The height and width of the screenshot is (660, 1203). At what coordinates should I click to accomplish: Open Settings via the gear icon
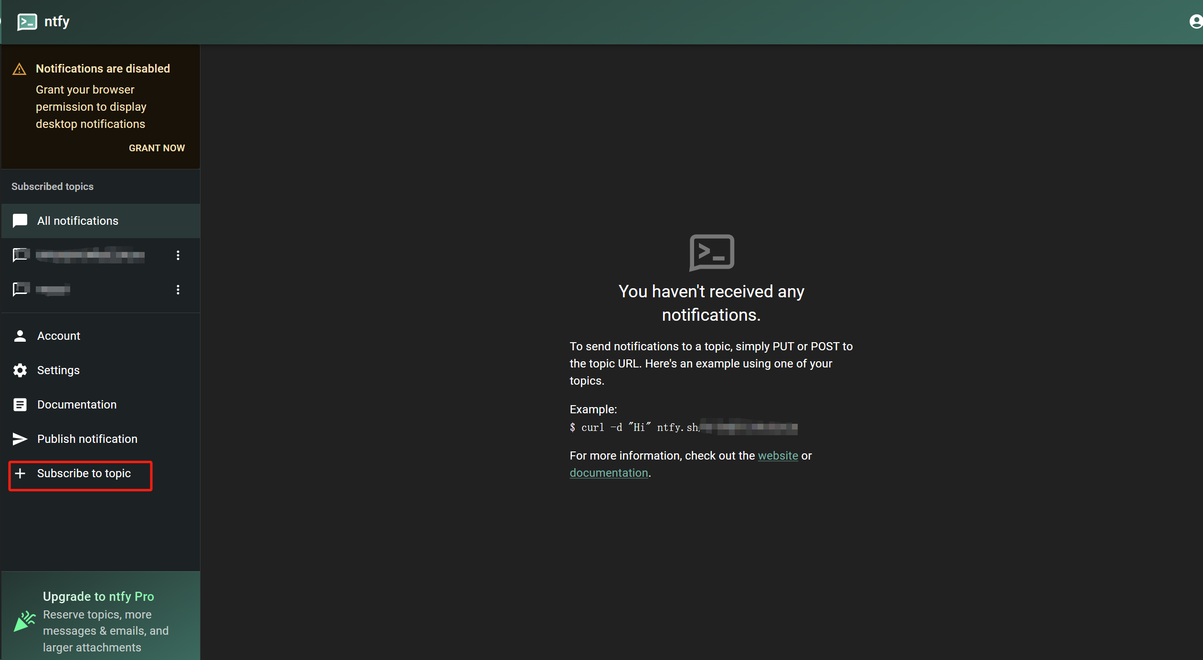pos(20,370)
